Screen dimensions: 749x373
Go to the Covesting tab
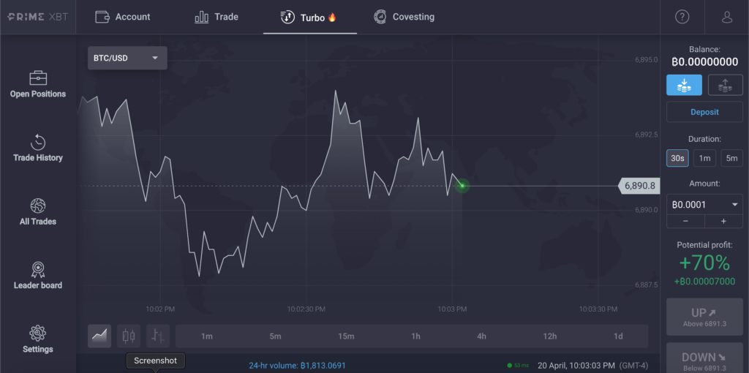click(404, 17)
